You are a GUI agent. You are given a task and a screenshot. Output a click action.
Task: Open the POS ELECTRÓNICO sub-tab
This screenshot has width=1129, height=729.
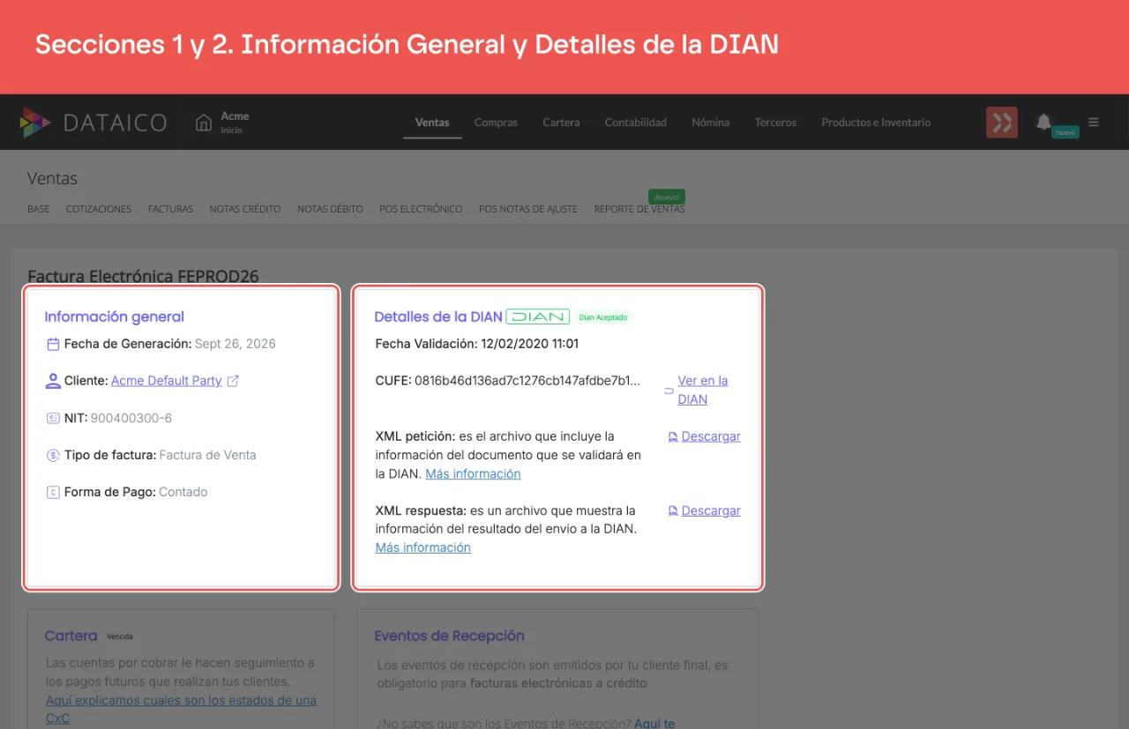(421, 209)
